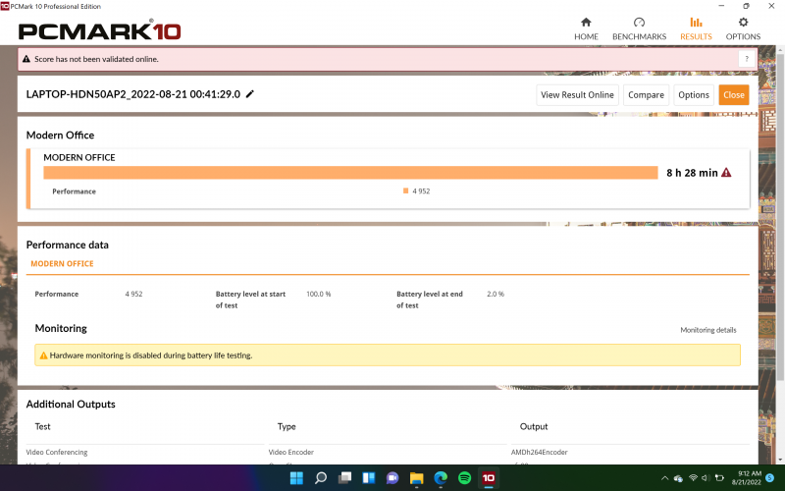
Task: Click the Type column header
Action: point(287,426)
